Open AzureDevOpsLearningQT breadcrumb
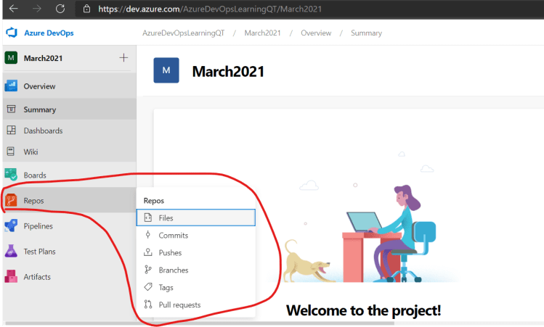This screenshot has width=544, height=327. click(x=184, y=33)
